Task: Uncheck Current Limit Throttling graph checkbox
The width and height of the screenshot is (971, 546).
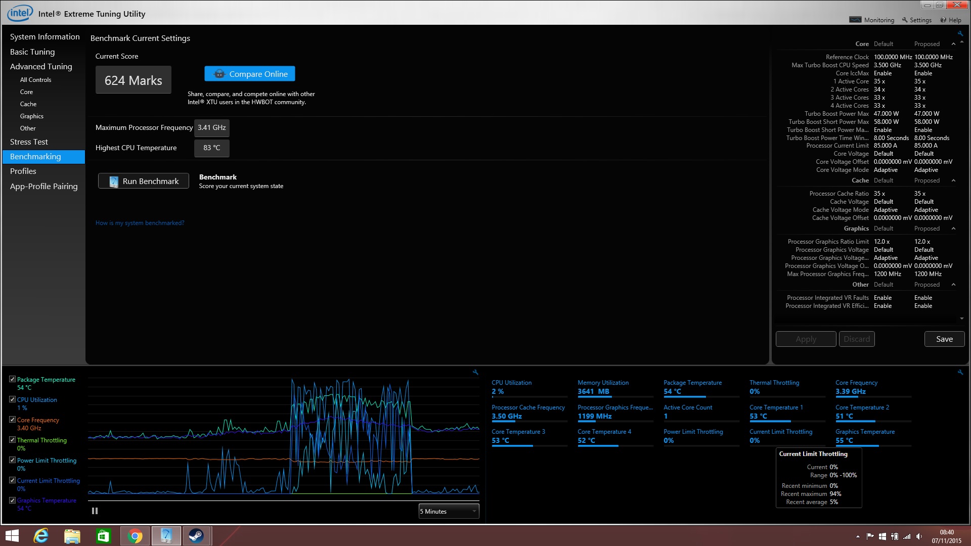Action: [12, 480]
